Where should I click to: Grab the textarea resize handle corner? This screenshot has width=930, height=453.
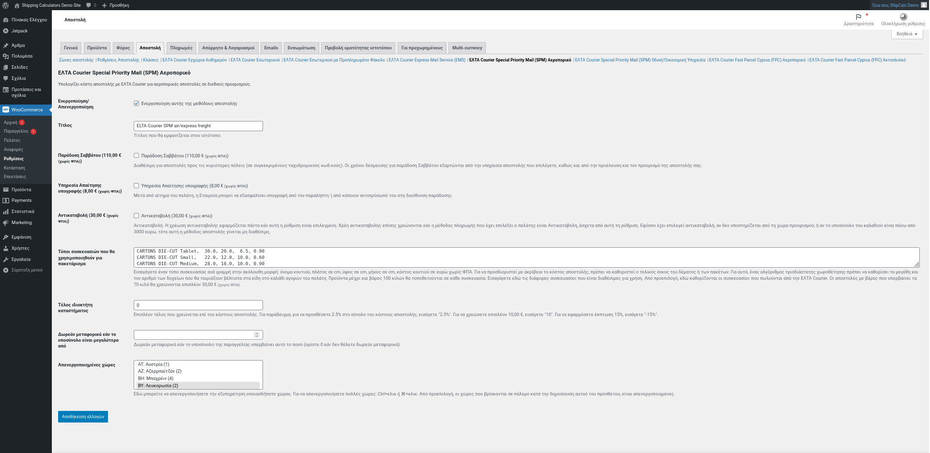click(916, 264)
